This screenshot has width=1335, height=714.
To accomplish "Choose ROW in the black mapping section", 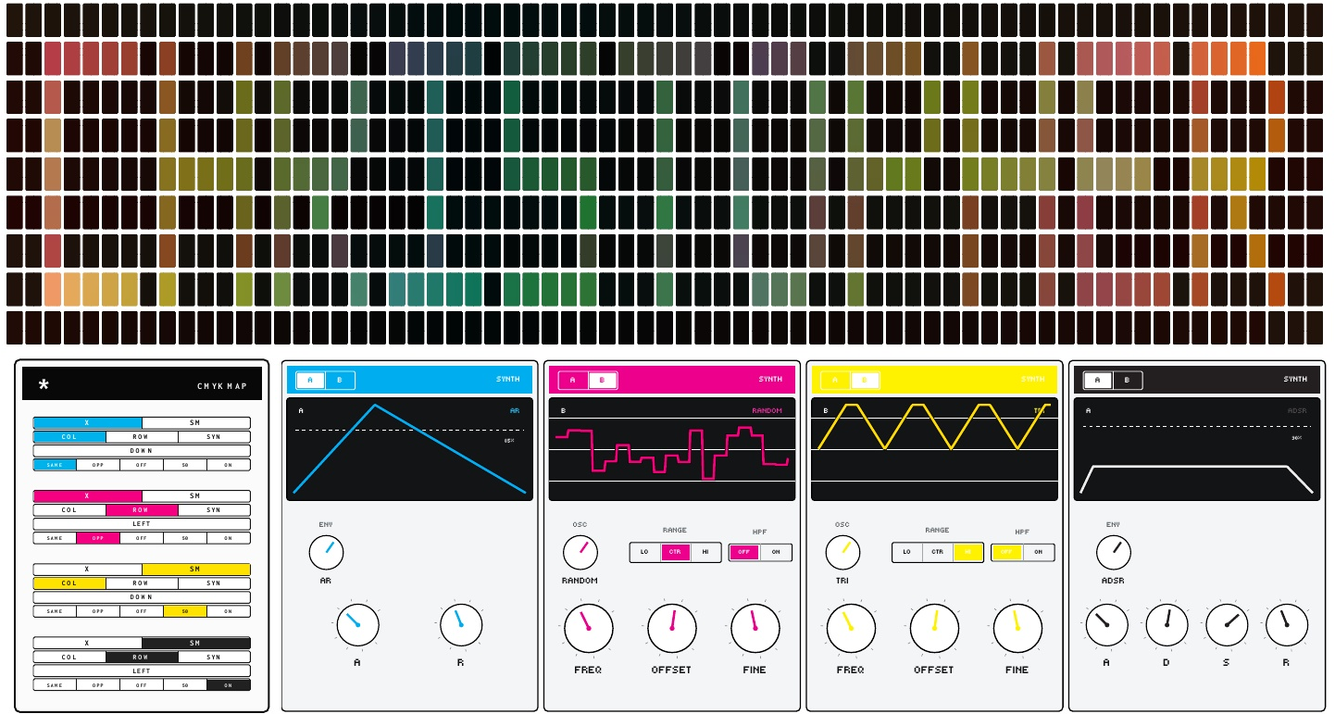I will pos(142,657).
